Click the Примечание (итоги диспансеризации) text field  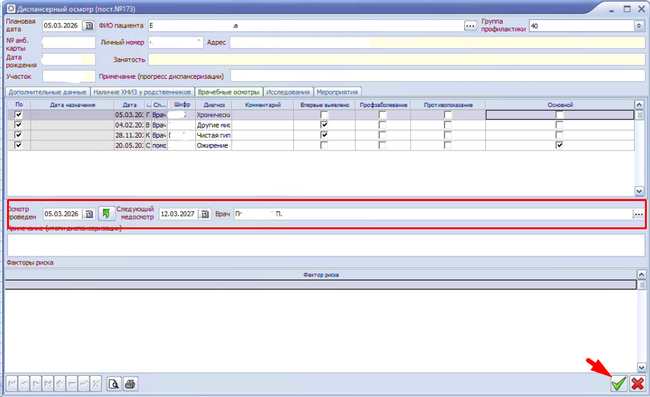tap(325, 245)
